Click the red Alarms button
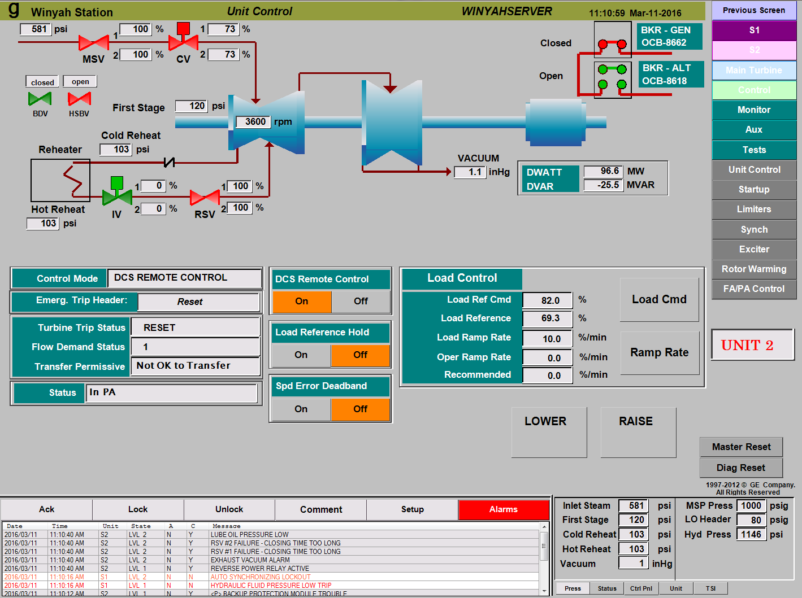 (x=503, y=509)
